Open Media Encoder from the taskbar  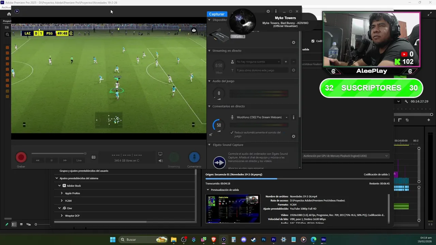(x=324, y=240)
